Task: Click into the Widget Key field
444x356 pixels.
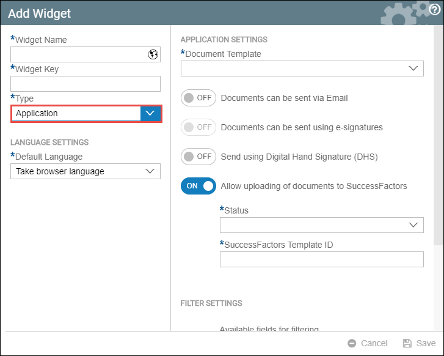Action: 86,84
